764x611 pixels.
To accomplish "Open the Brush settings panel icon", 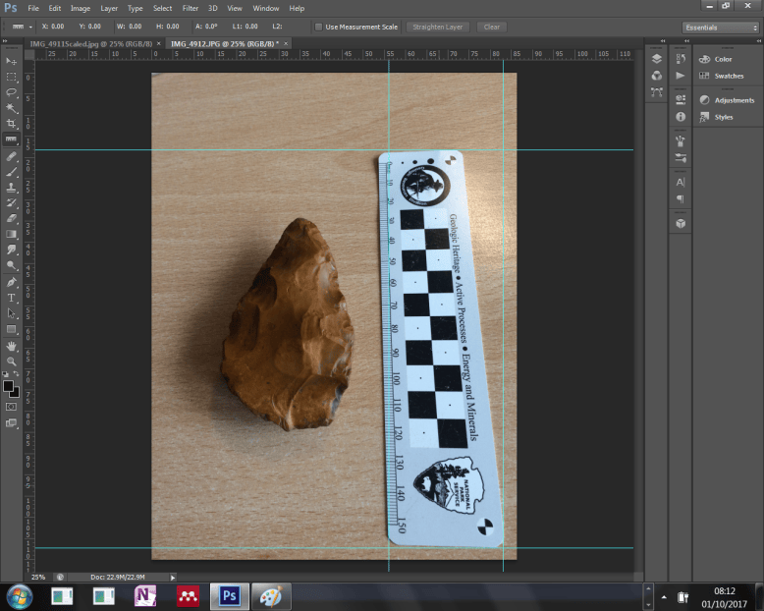I will [681, 158].
